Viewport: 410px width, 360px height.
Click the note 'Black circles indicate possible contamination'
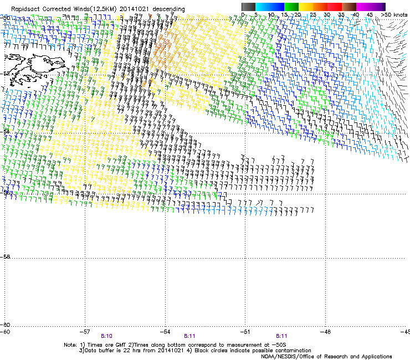253,351
